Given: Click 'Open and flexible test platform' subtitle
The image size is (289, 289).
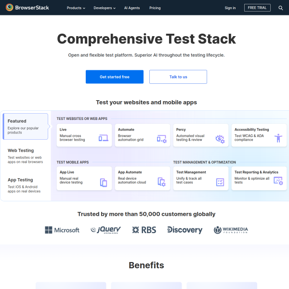Looking at the screenshot, I should [146, 55].
